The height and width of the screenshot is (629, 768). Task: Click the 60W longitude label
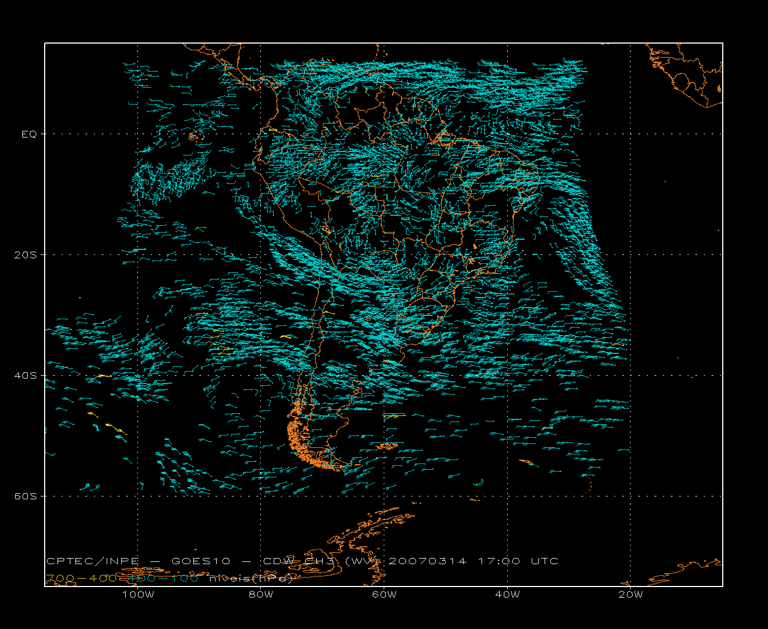[x=384, y=595]
